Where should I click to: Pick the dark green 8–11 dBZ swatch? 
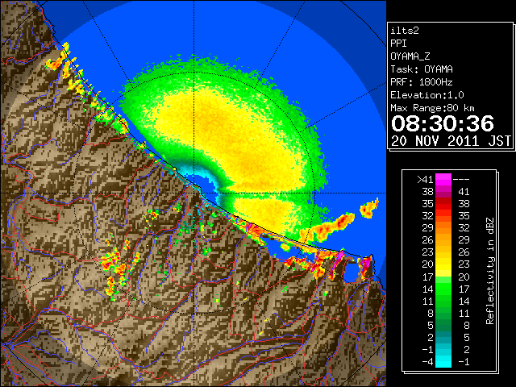[x=443, y=314]
